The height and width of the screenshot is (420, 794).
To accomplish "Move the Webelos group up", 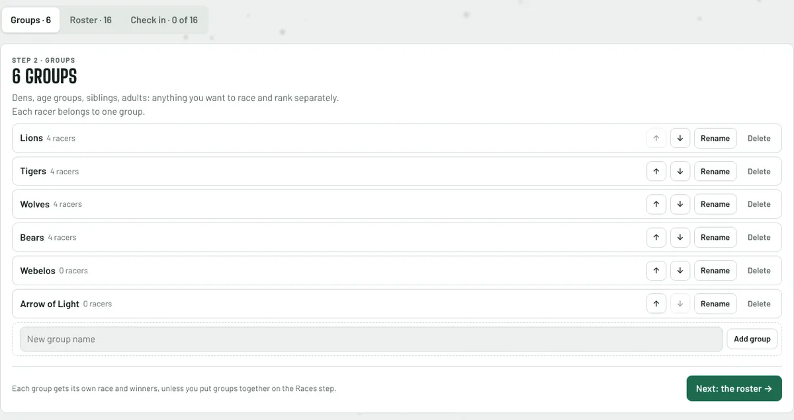I will pos(656,270).
